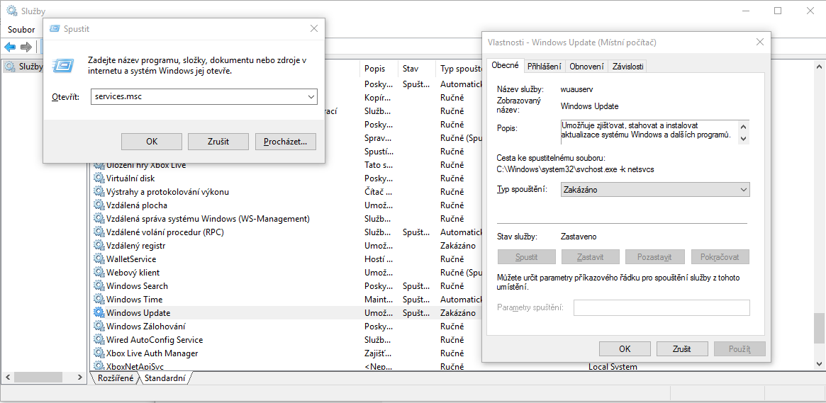Click the Služby gear icon in left tree
Image resolution: width=826 pixels, height=403 pixels.
click(x=10, y=67)
